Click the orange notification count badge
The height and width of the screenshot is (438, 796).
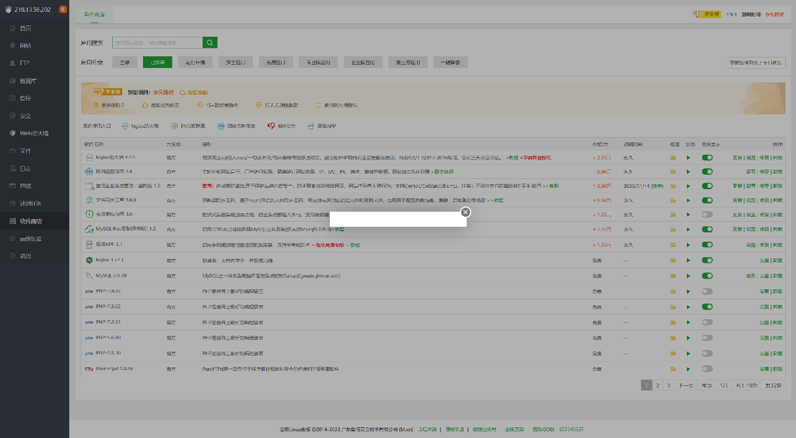[x=63, y=9]
